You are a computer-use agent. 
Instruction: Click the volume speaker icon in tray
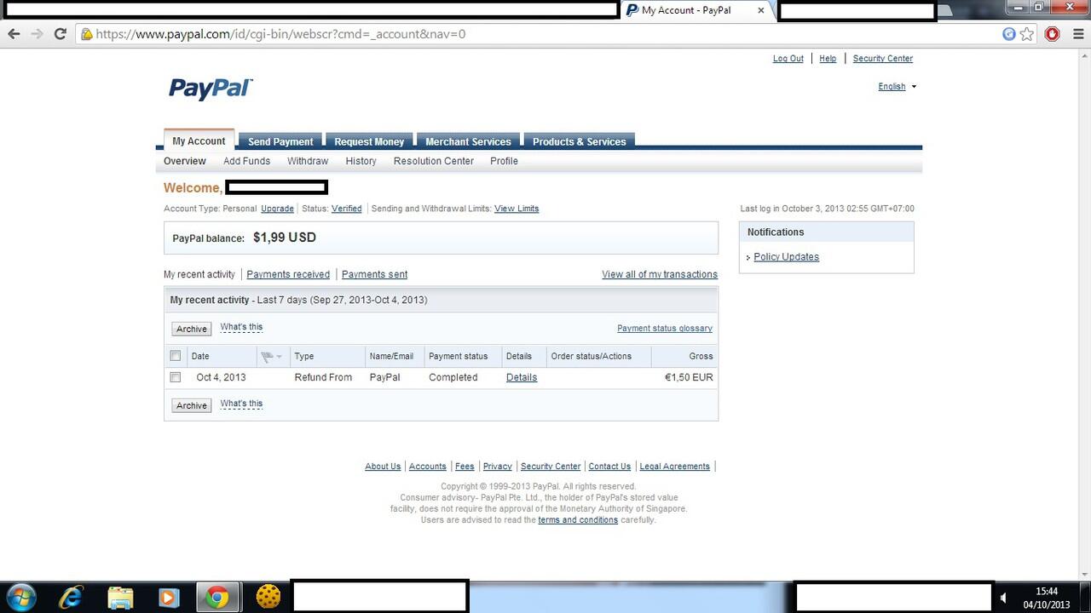pos(1004,598)
